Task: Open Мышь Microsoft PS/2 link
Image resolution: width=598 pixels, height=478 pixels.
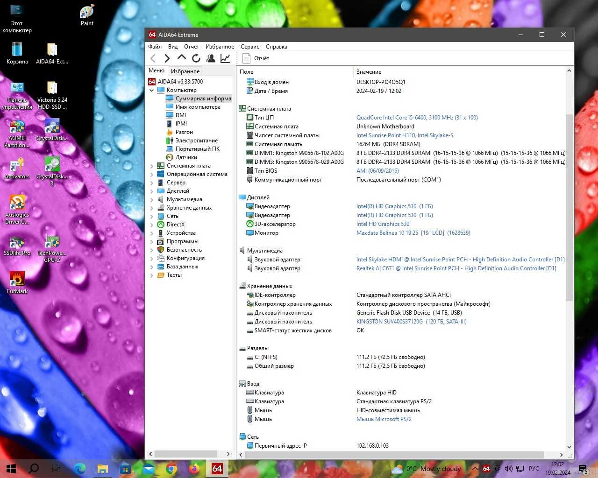Action: [x=384, y=419]
